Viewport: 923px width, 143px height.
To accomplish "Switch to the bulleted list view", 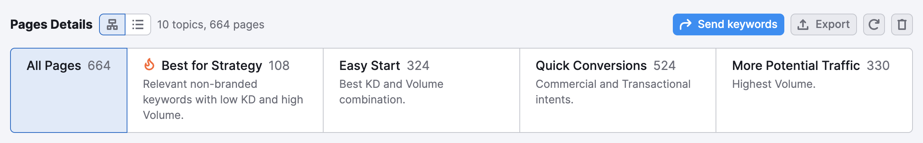I will (138, 24).
